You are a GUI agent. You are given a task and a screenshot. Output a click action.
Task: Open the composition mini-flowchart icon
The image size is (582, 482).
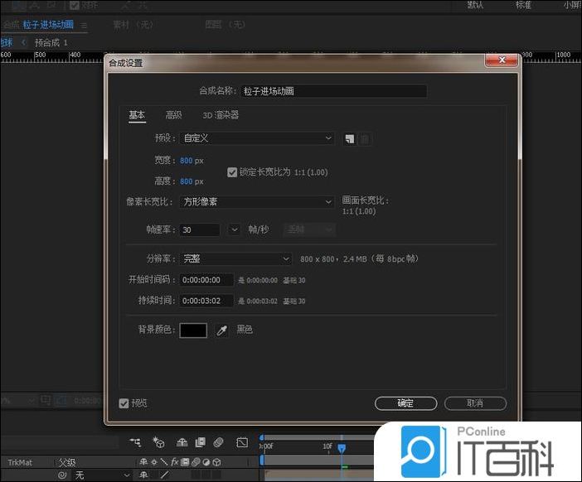point(135,442)
